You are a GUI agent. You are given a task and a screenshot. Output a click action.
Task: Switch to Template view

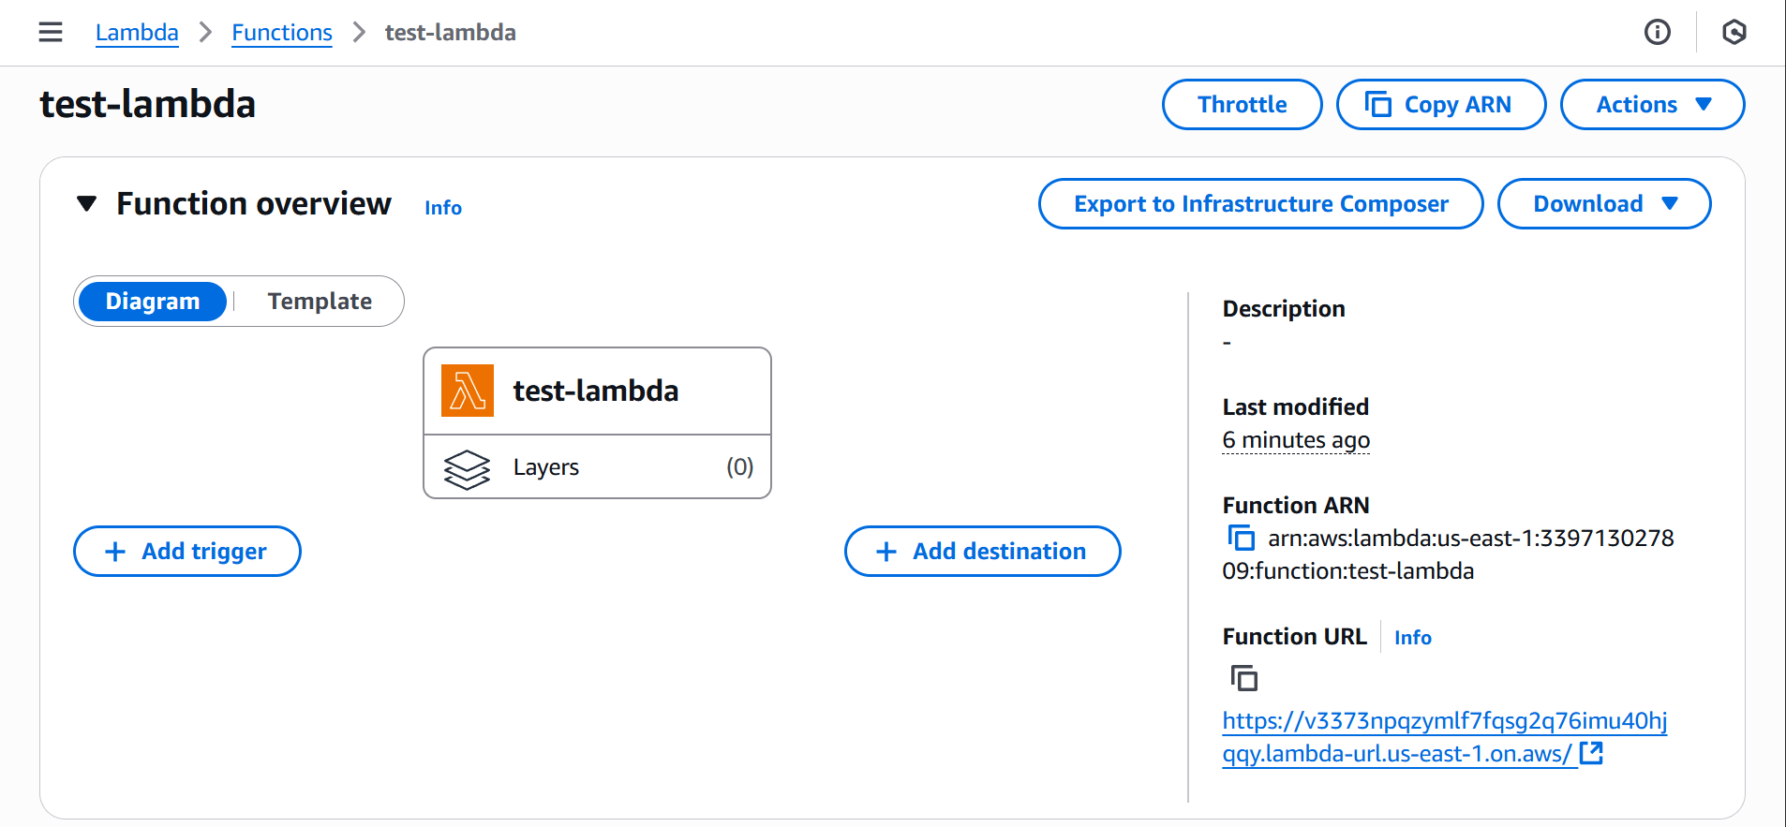[320, 302]
